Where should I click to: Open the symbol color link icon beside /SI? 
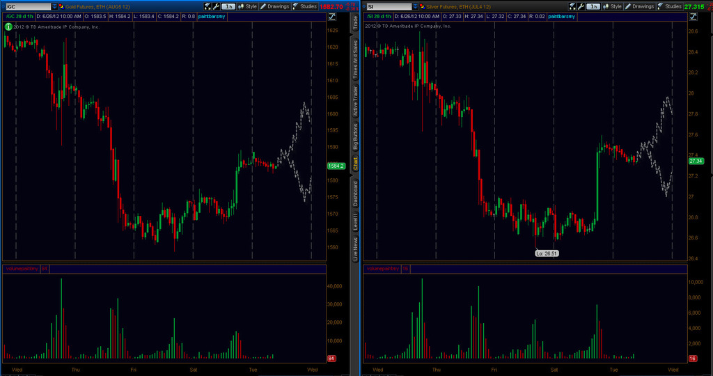423,6
